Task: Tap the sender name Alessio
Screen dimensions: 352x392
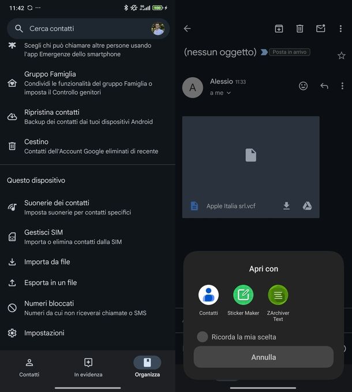Action: click(x=222, y=81)
